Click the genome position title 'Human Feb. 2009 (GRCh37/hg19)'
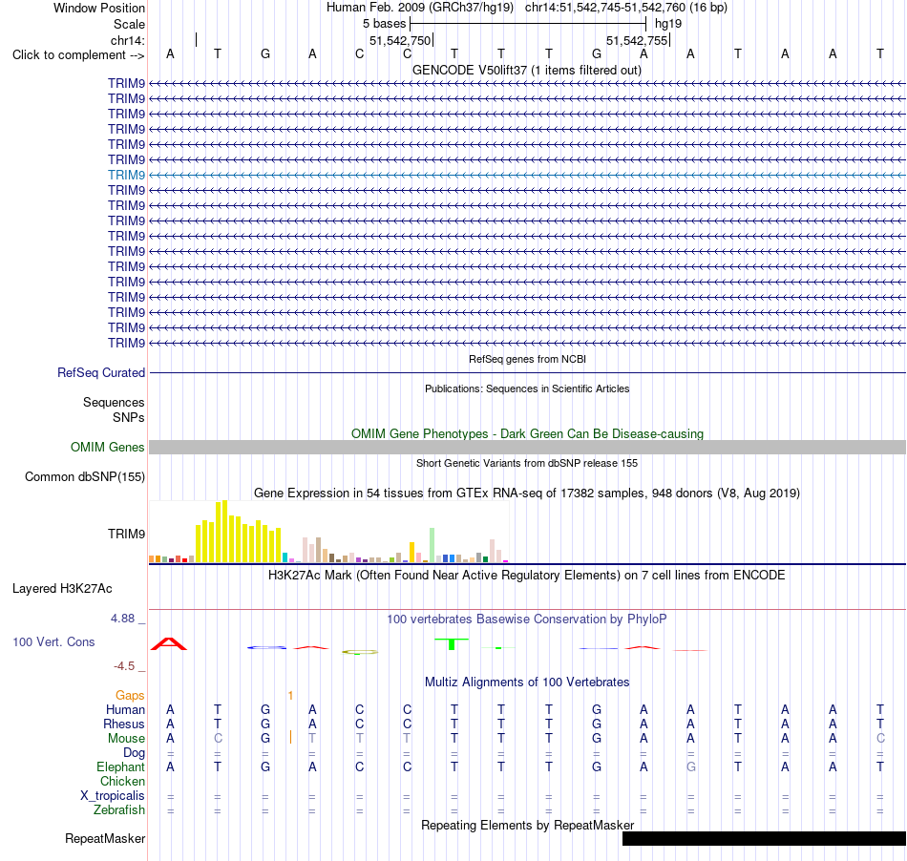 (x=420, y=8)
